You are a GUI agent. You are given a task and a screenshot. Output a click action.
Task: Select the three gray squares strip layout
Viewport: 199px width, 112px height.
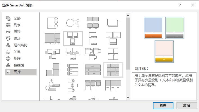113,85
